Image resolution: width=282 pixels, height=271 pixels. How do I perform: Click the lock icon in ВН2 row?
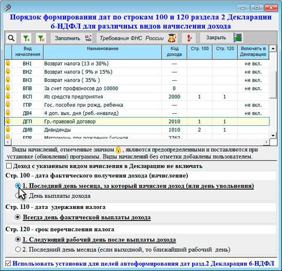(x=8, y=72)
